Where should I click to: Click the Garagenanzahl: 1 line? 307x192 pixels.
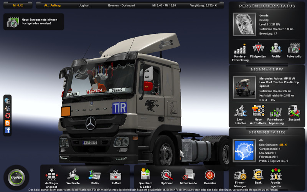point(270,149)
